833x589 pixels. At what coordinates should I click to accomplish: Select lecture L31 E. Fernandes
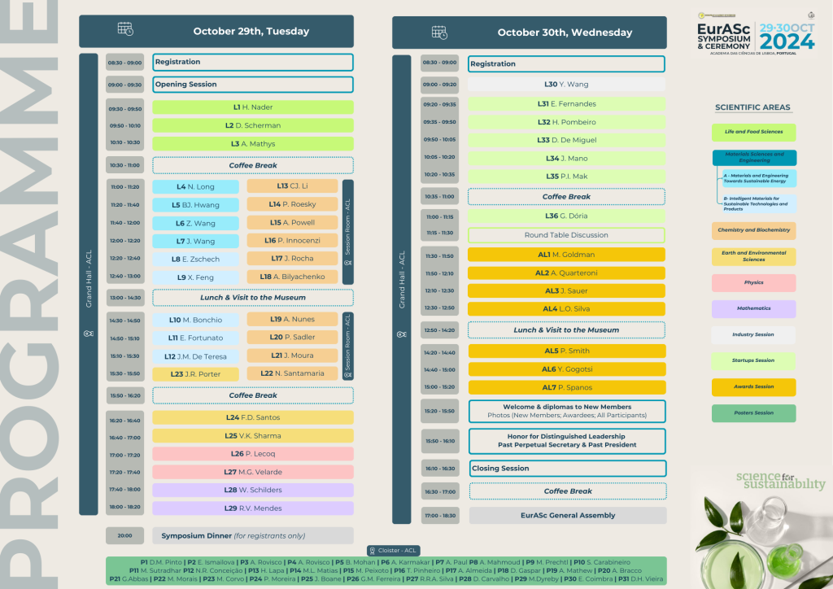click(x=566, y=103)
